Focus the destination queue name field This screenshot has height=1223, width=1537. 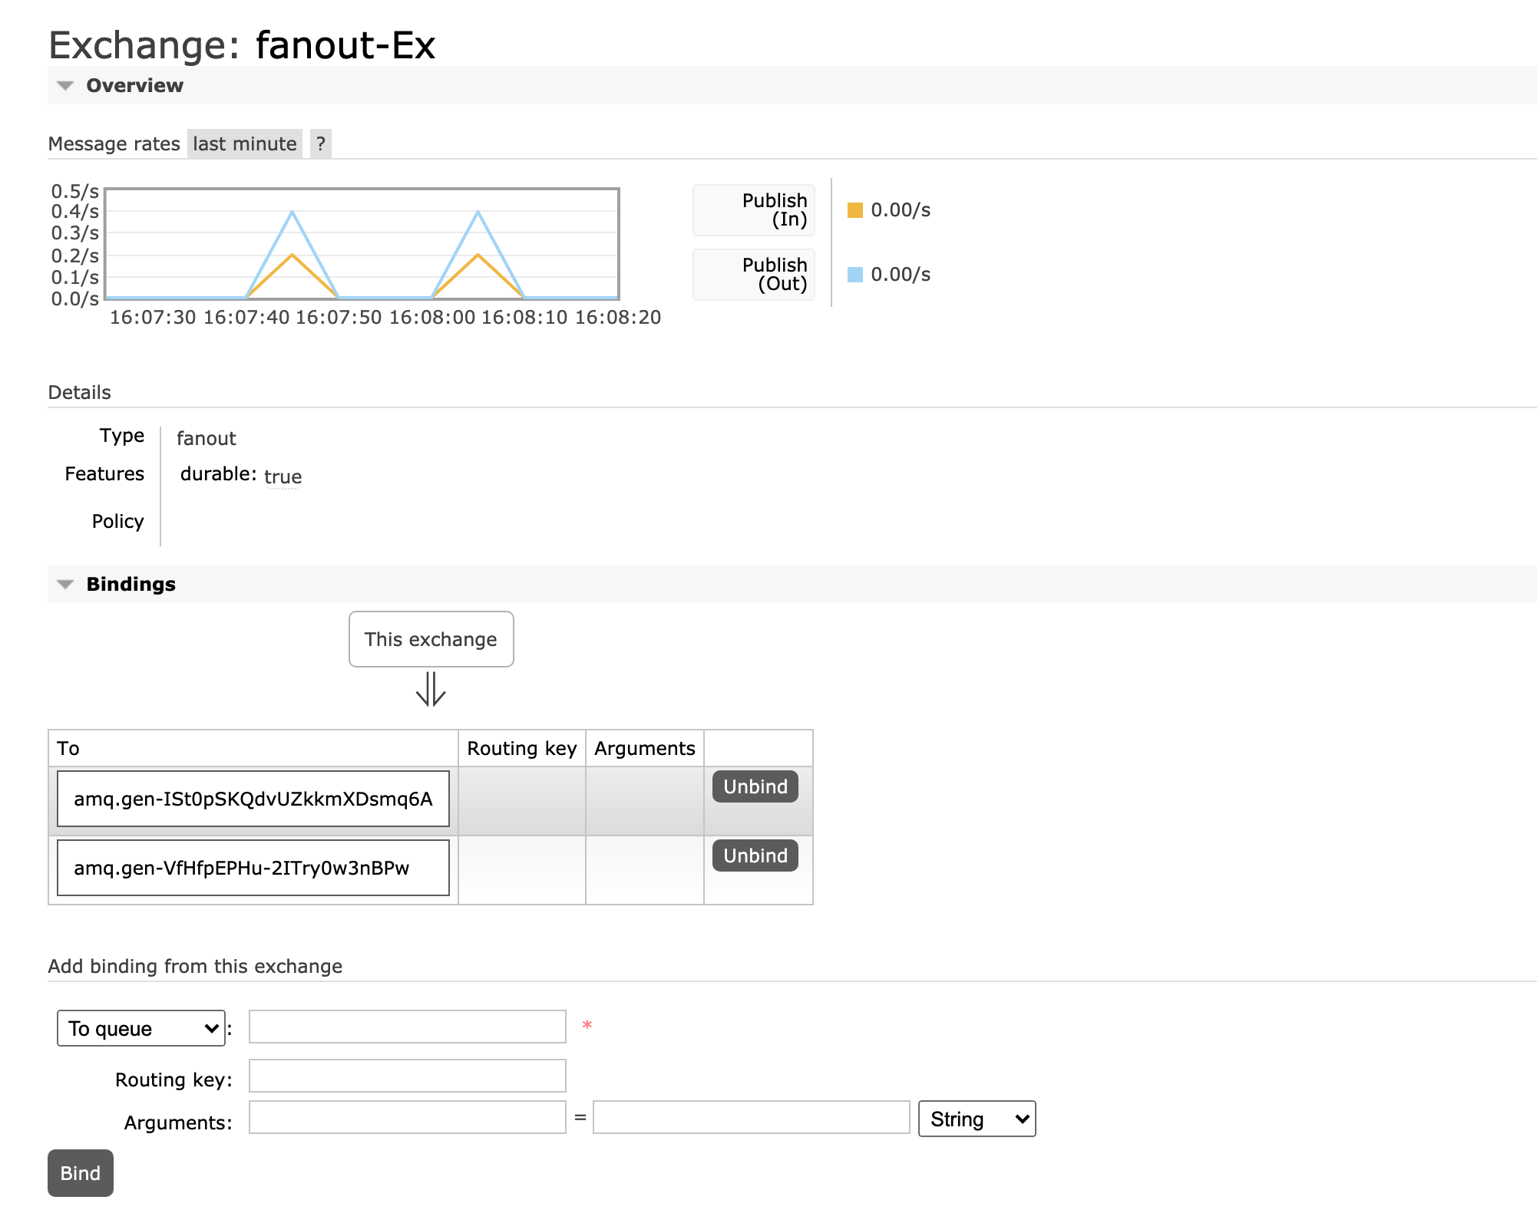tap(407, 1027)
